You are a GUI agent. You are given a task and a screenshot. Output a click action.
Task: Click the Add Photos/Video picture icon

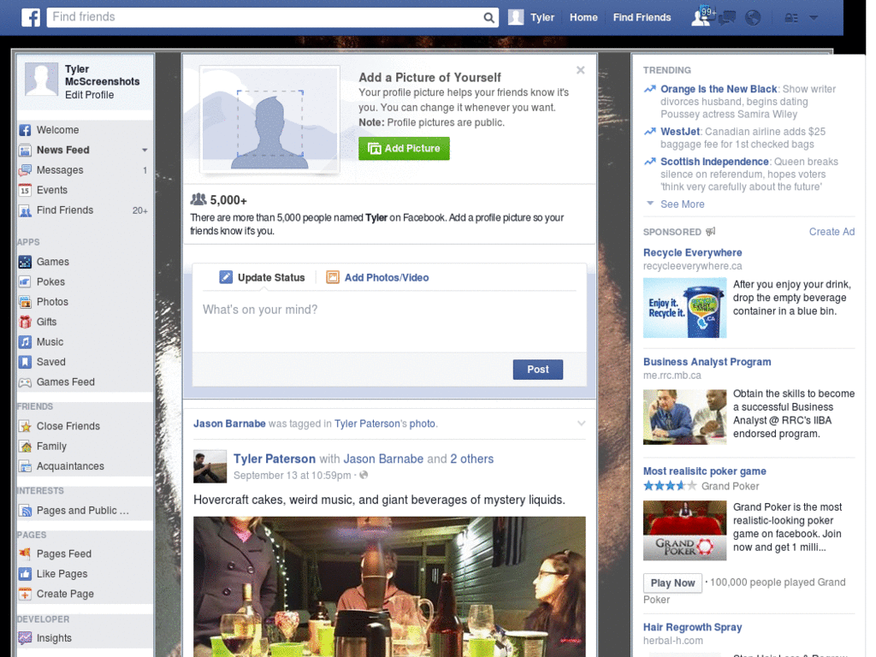[333, 277]
